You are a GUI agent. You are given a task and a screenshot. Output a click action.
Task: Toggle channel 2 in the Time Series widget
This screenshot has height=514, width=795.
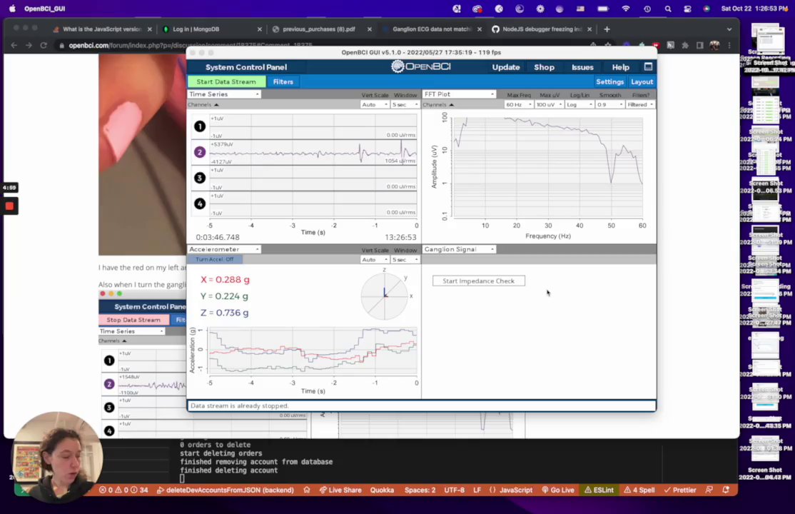click(200, 152)
